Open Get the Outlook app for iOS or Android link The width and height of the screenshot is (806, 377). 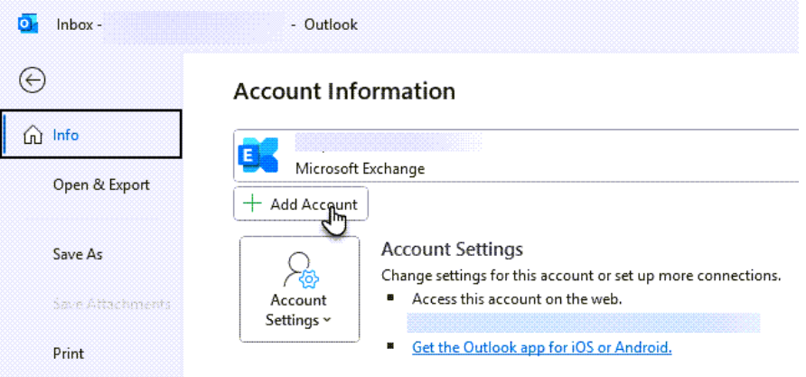coord(542,348)
